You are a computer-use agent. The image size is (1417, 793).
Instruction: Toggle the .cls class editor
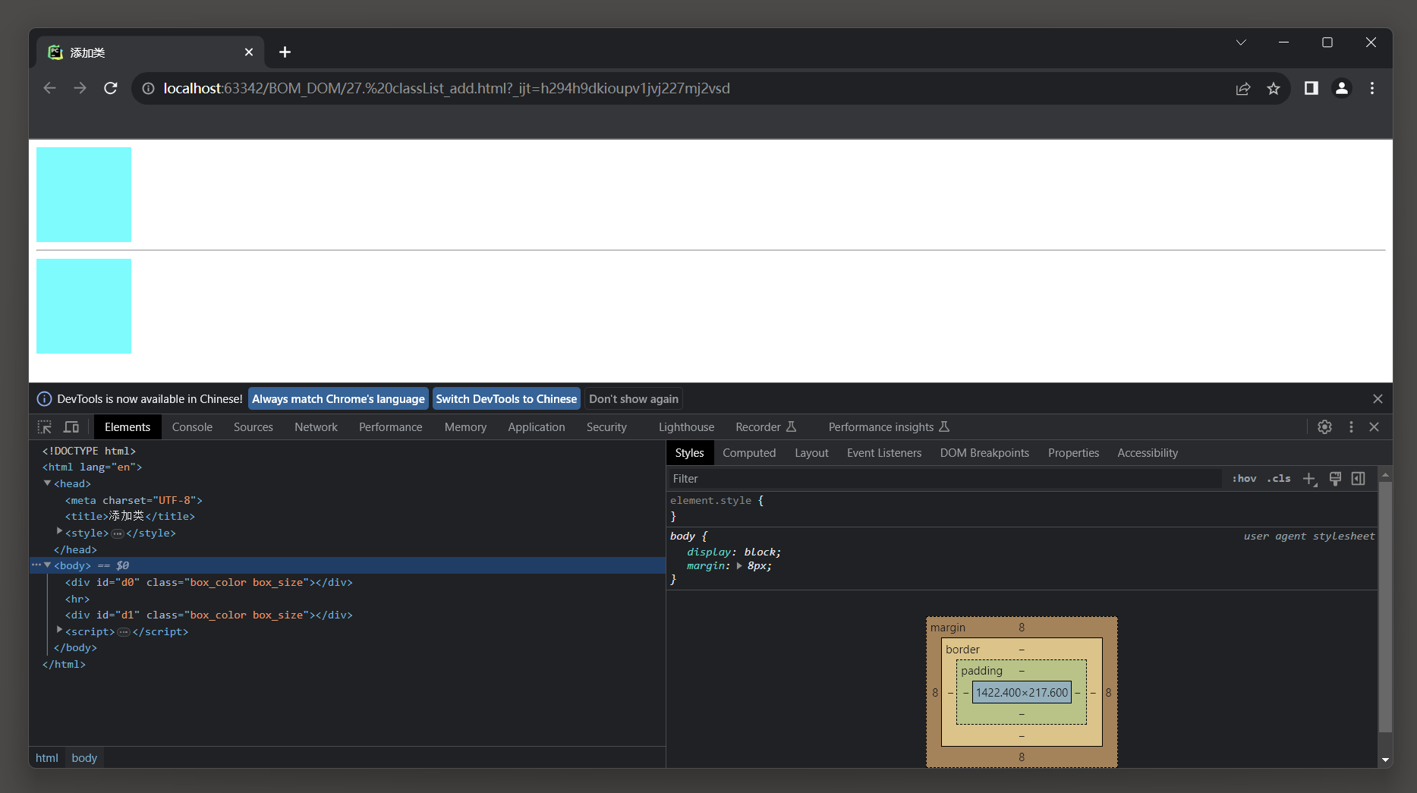coord(1279,479)
